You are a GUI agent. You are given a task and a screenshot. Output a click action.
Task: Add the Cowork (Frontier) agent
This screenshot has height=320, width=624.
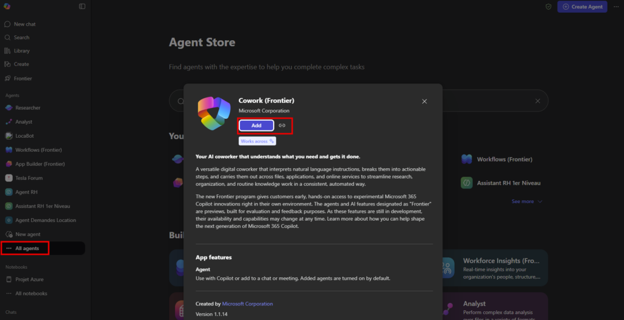point(256,126)
